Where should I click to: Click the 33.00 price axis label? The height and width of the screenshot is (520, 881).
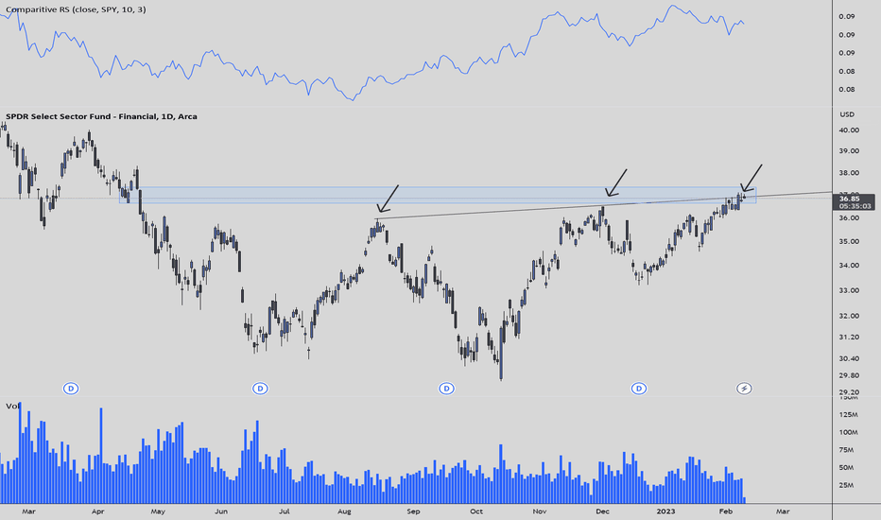[849, 290]
